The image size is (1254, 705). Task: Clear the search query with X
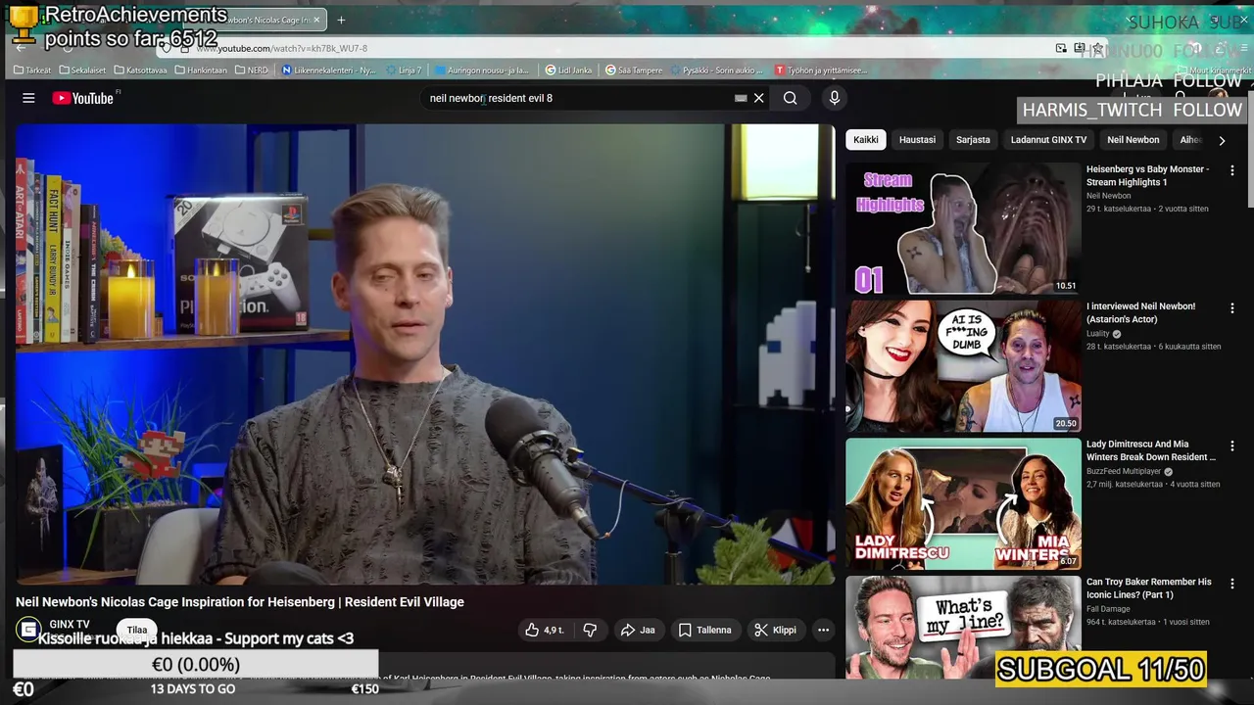(x=758, y=98)
